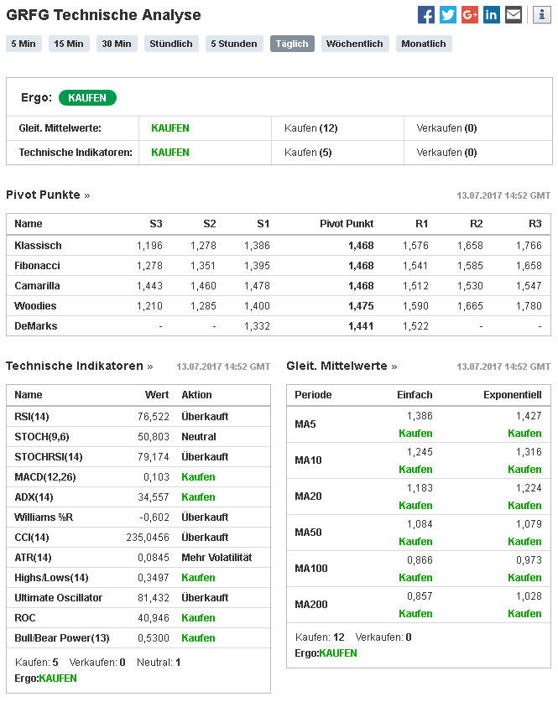Image resolution: width=558 pixels, height=702 pixels.
Task: Switch to the 5 Min timeframe
Action: click(x=23, y=44)
